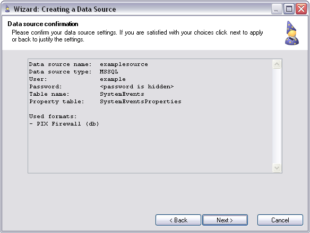
Task: Click the 'examplesource' data source name text
Action: click(124, 64)
